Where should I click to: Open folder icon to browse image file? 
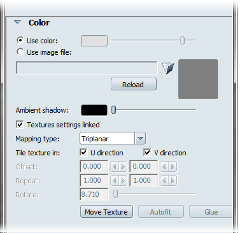[x=168, y=68]
